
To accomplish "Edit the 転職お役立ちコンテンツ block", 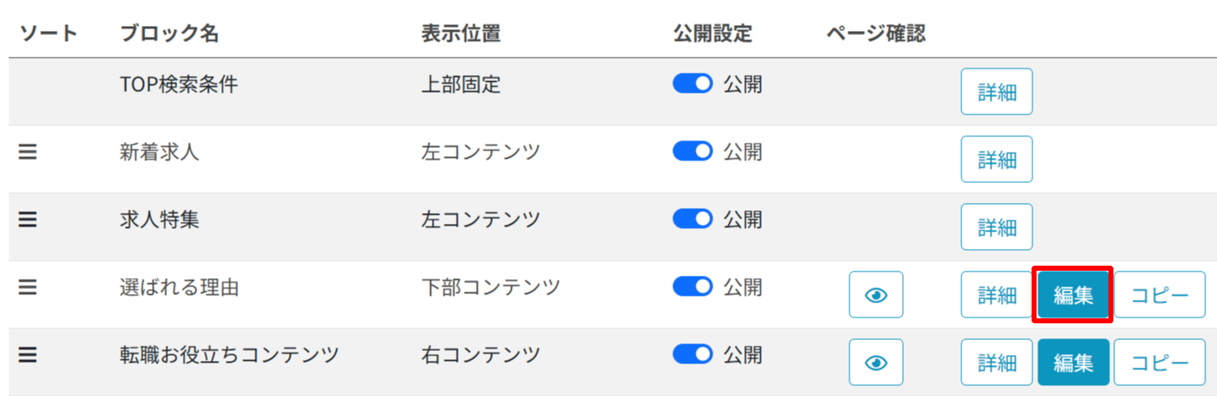I will (x=1073, y=363).
